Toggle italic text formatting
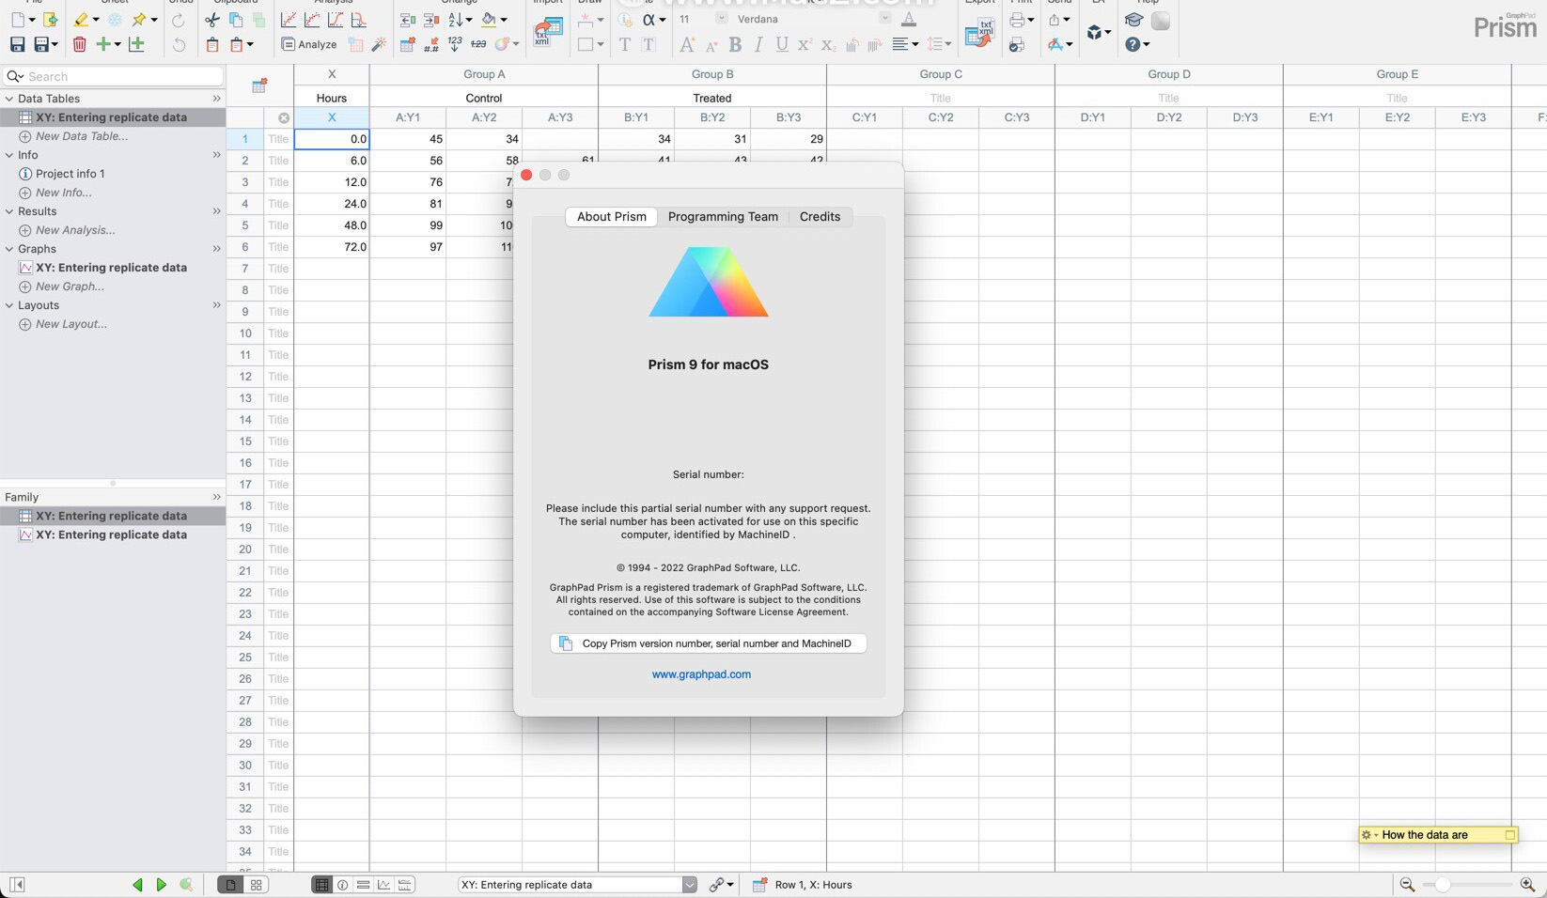 click(x=758, y=44)
